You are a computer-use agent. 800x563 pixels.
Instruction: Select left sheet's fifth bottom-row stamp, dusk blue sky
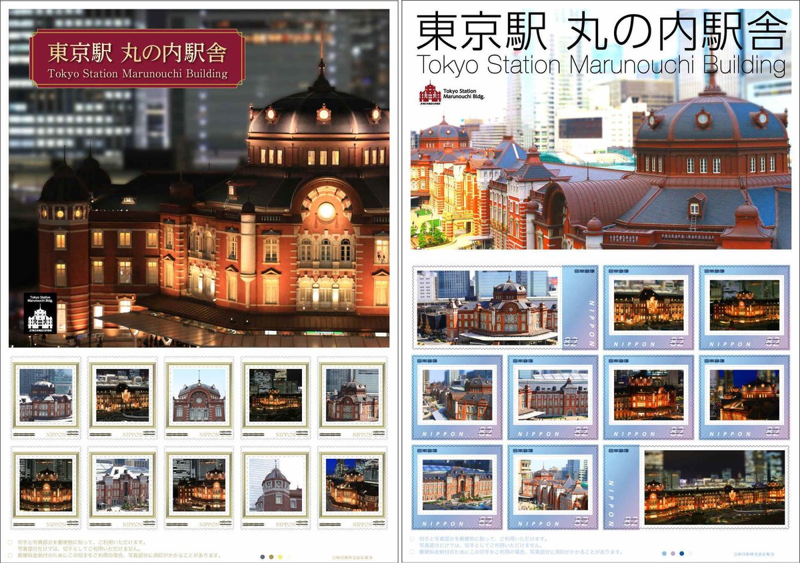click(x=353, y=489)
